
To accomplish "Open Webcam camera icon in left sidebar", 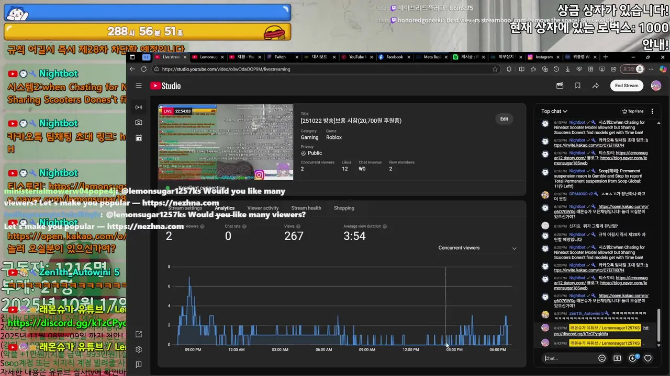I will 139,122.
